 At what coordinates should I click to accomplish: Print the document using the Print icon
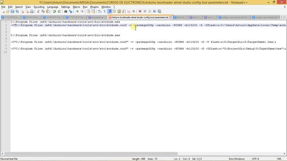32,12
